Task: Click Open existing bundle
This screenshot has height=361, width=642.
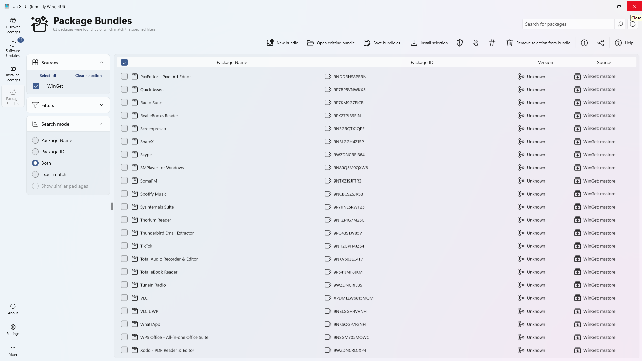Action: (x=331, y=43)
